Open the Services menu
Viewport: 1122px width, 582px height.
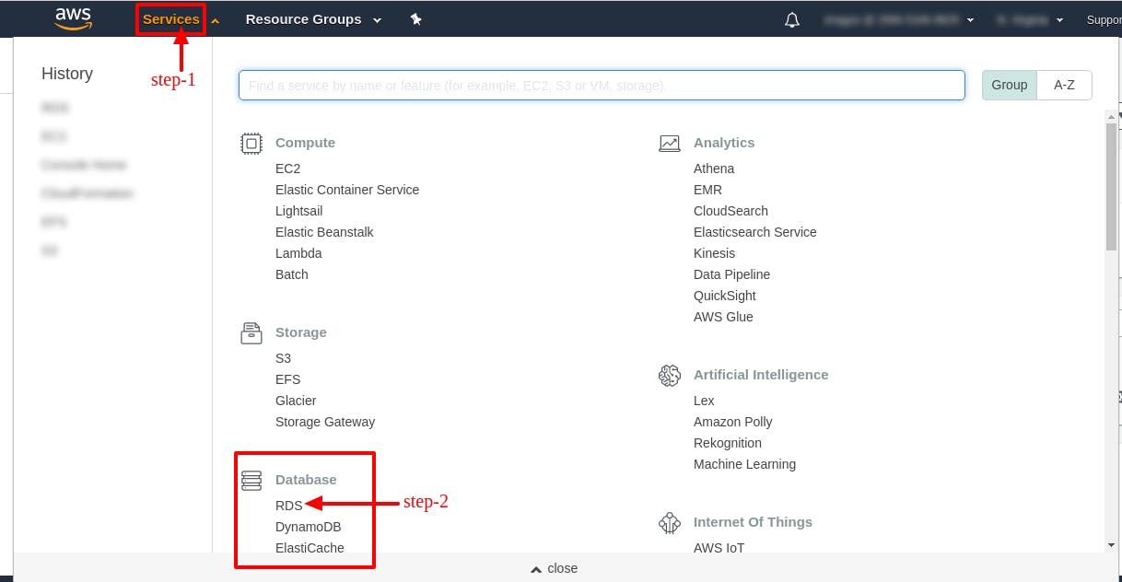[170, 18]
